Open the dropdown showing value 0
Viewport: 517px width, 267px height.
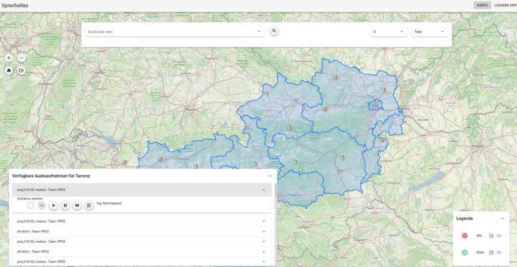pos(388,32)
